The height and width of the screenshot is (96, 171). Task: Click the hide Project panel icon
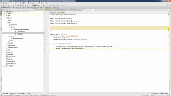click(42, 10)
